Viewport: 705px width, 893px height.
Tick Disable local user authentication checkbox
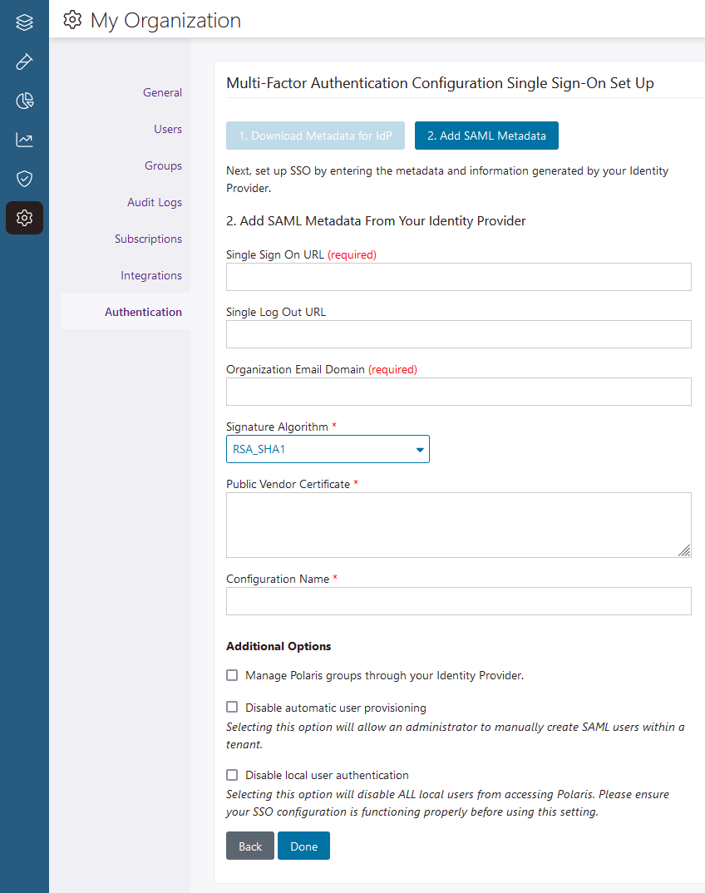click(x=232, y=775)
